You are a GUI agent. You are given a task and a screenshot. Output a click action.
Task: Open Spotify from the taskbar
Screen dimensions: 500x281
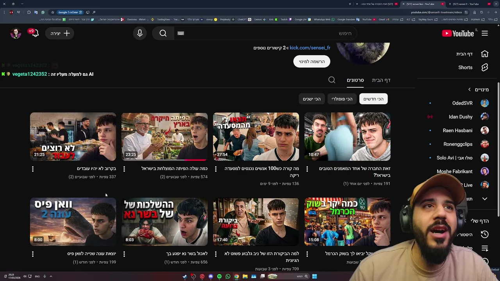219,276
